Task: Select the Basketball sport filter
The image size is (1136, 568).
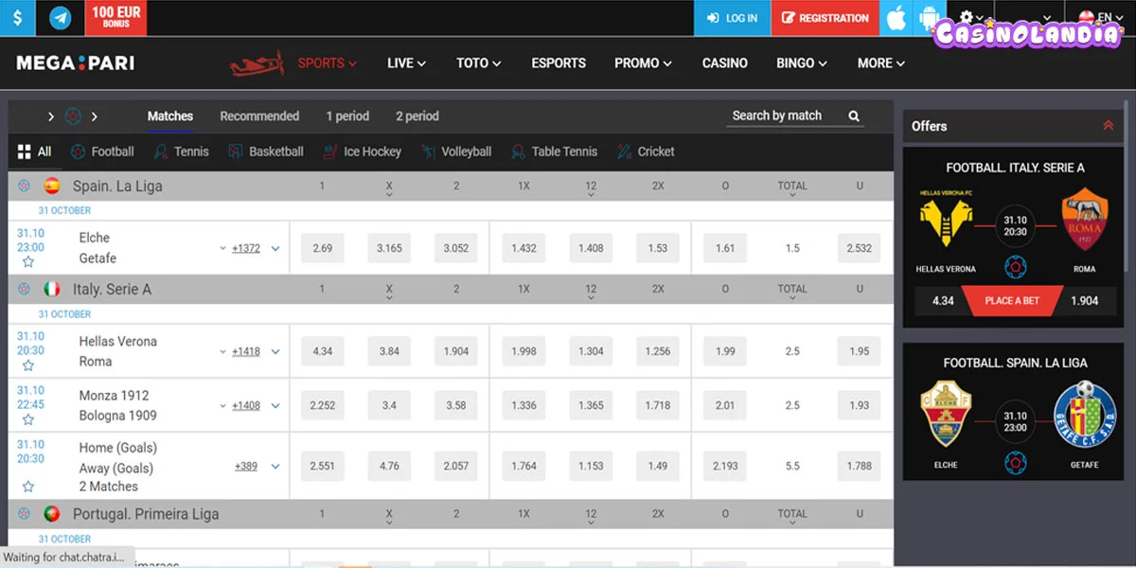Action: [264, 151]
